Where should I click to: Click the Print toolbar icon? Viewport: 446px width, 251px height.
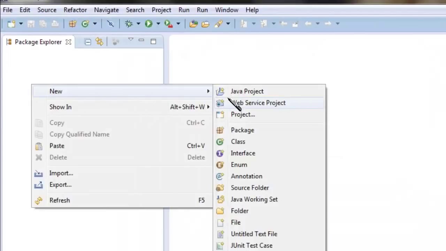[55, 24]
